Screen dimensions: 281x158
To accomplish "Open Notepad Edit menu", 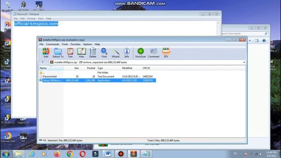I will pyautogui.click(x=22, y=18).
